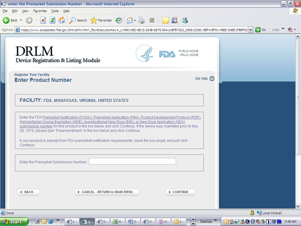Click CANCEL - RETURN to MAIN MENU

[107, 192]
